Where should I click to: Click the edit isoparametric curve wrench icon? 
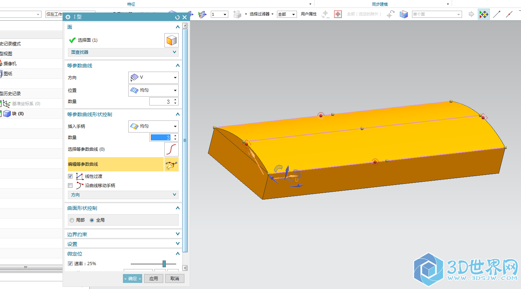[x=172, y=164]
